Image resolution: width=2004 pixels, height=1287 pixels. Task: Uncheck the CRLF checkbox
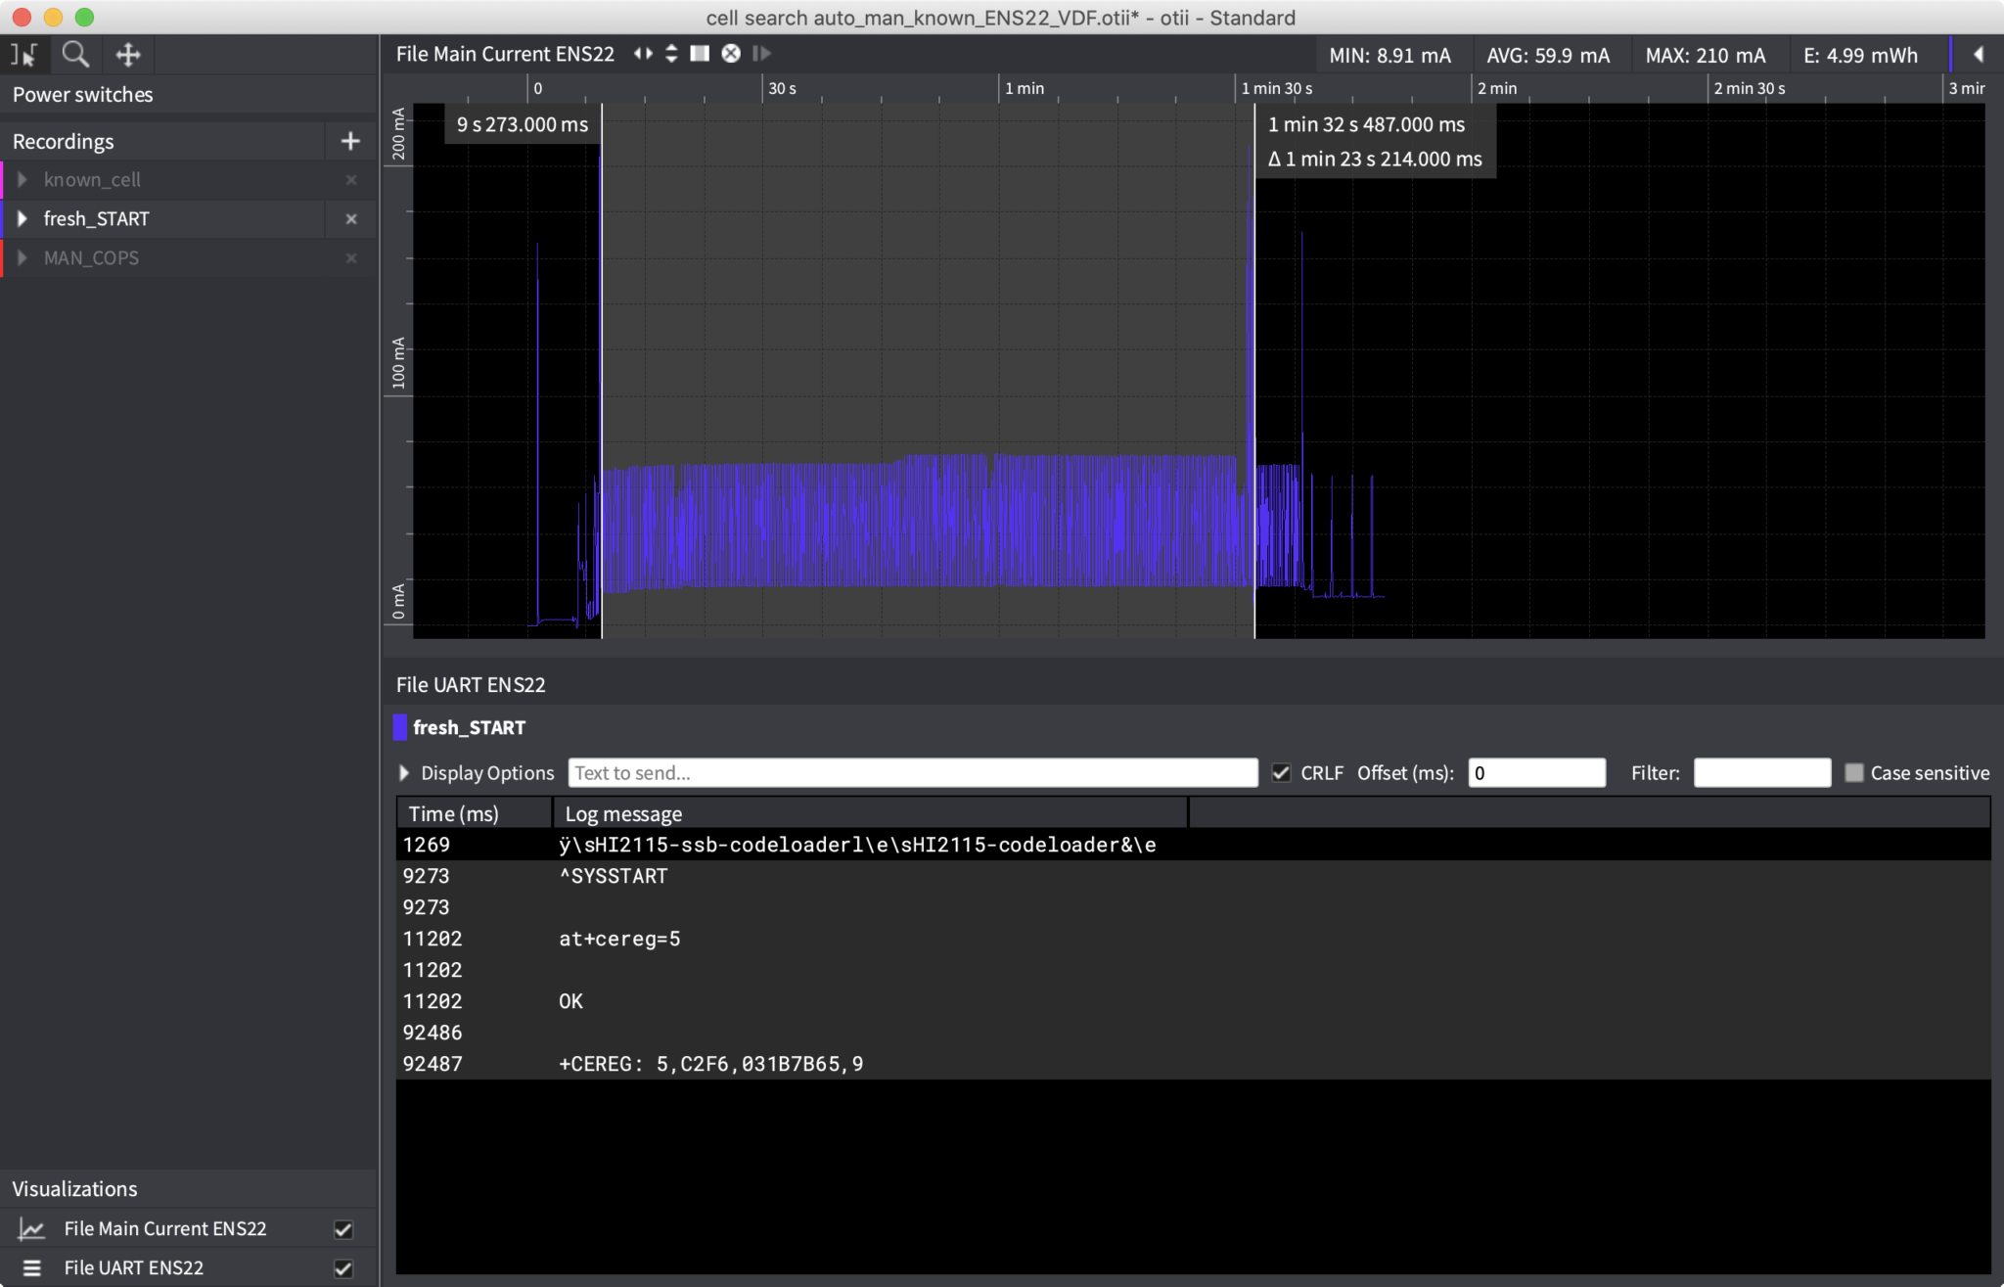(x=1281, y=773)
